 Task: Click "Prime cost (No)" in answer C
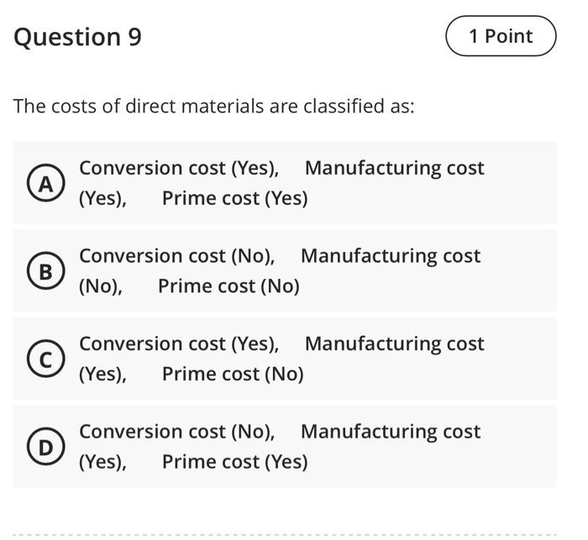(233, 374)
